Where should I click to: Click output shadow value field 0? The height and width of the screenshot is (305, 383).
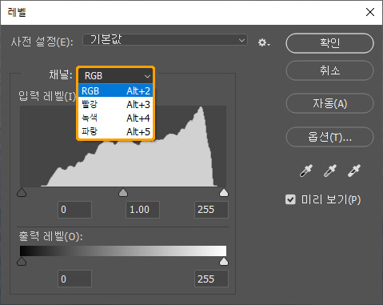click(x=75, y=279)
